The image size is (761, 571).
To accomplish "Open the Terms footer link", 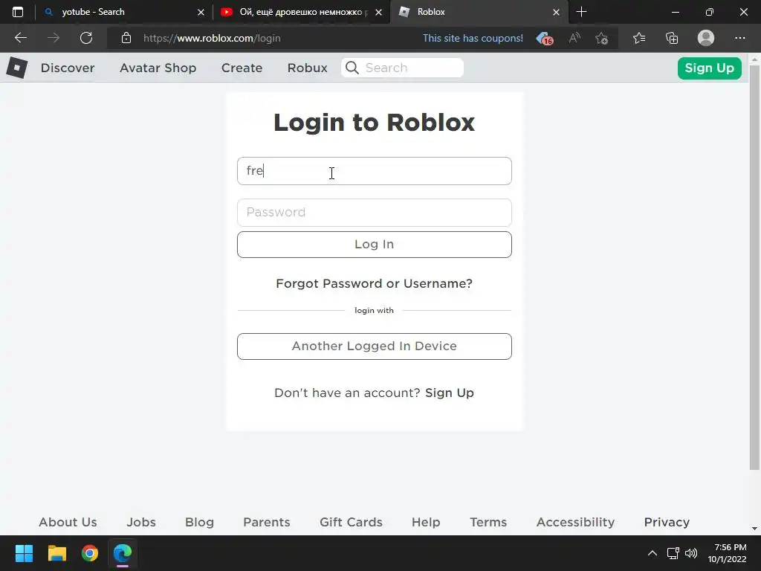I will coord(488,522).
